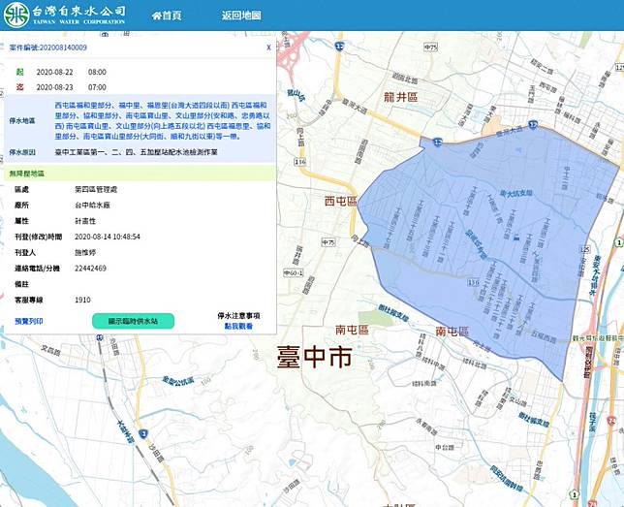Select Route 136 shield inside the blue zone
Screen dimensions: 624x507
coord(472,282)
